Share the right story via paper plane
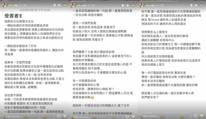This screenshot has height=119, width=206. [x=201, y=116]
